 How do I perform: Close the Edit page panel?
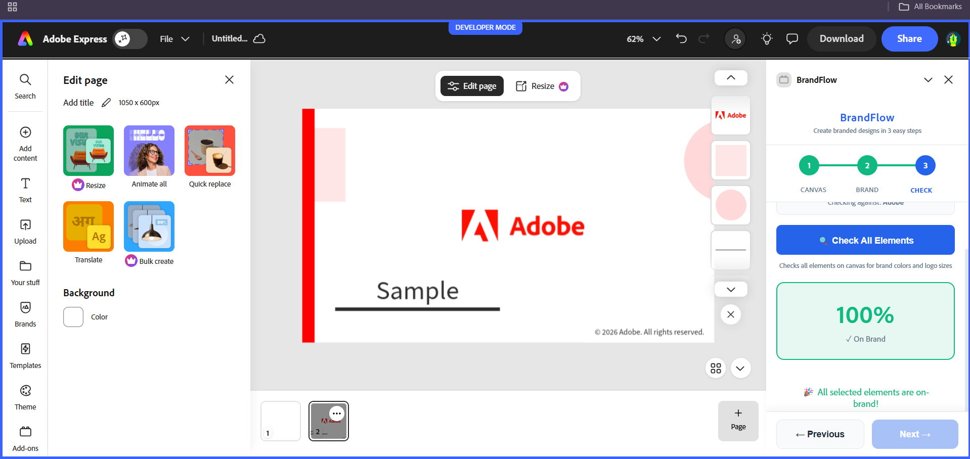(x=229, y=80)
